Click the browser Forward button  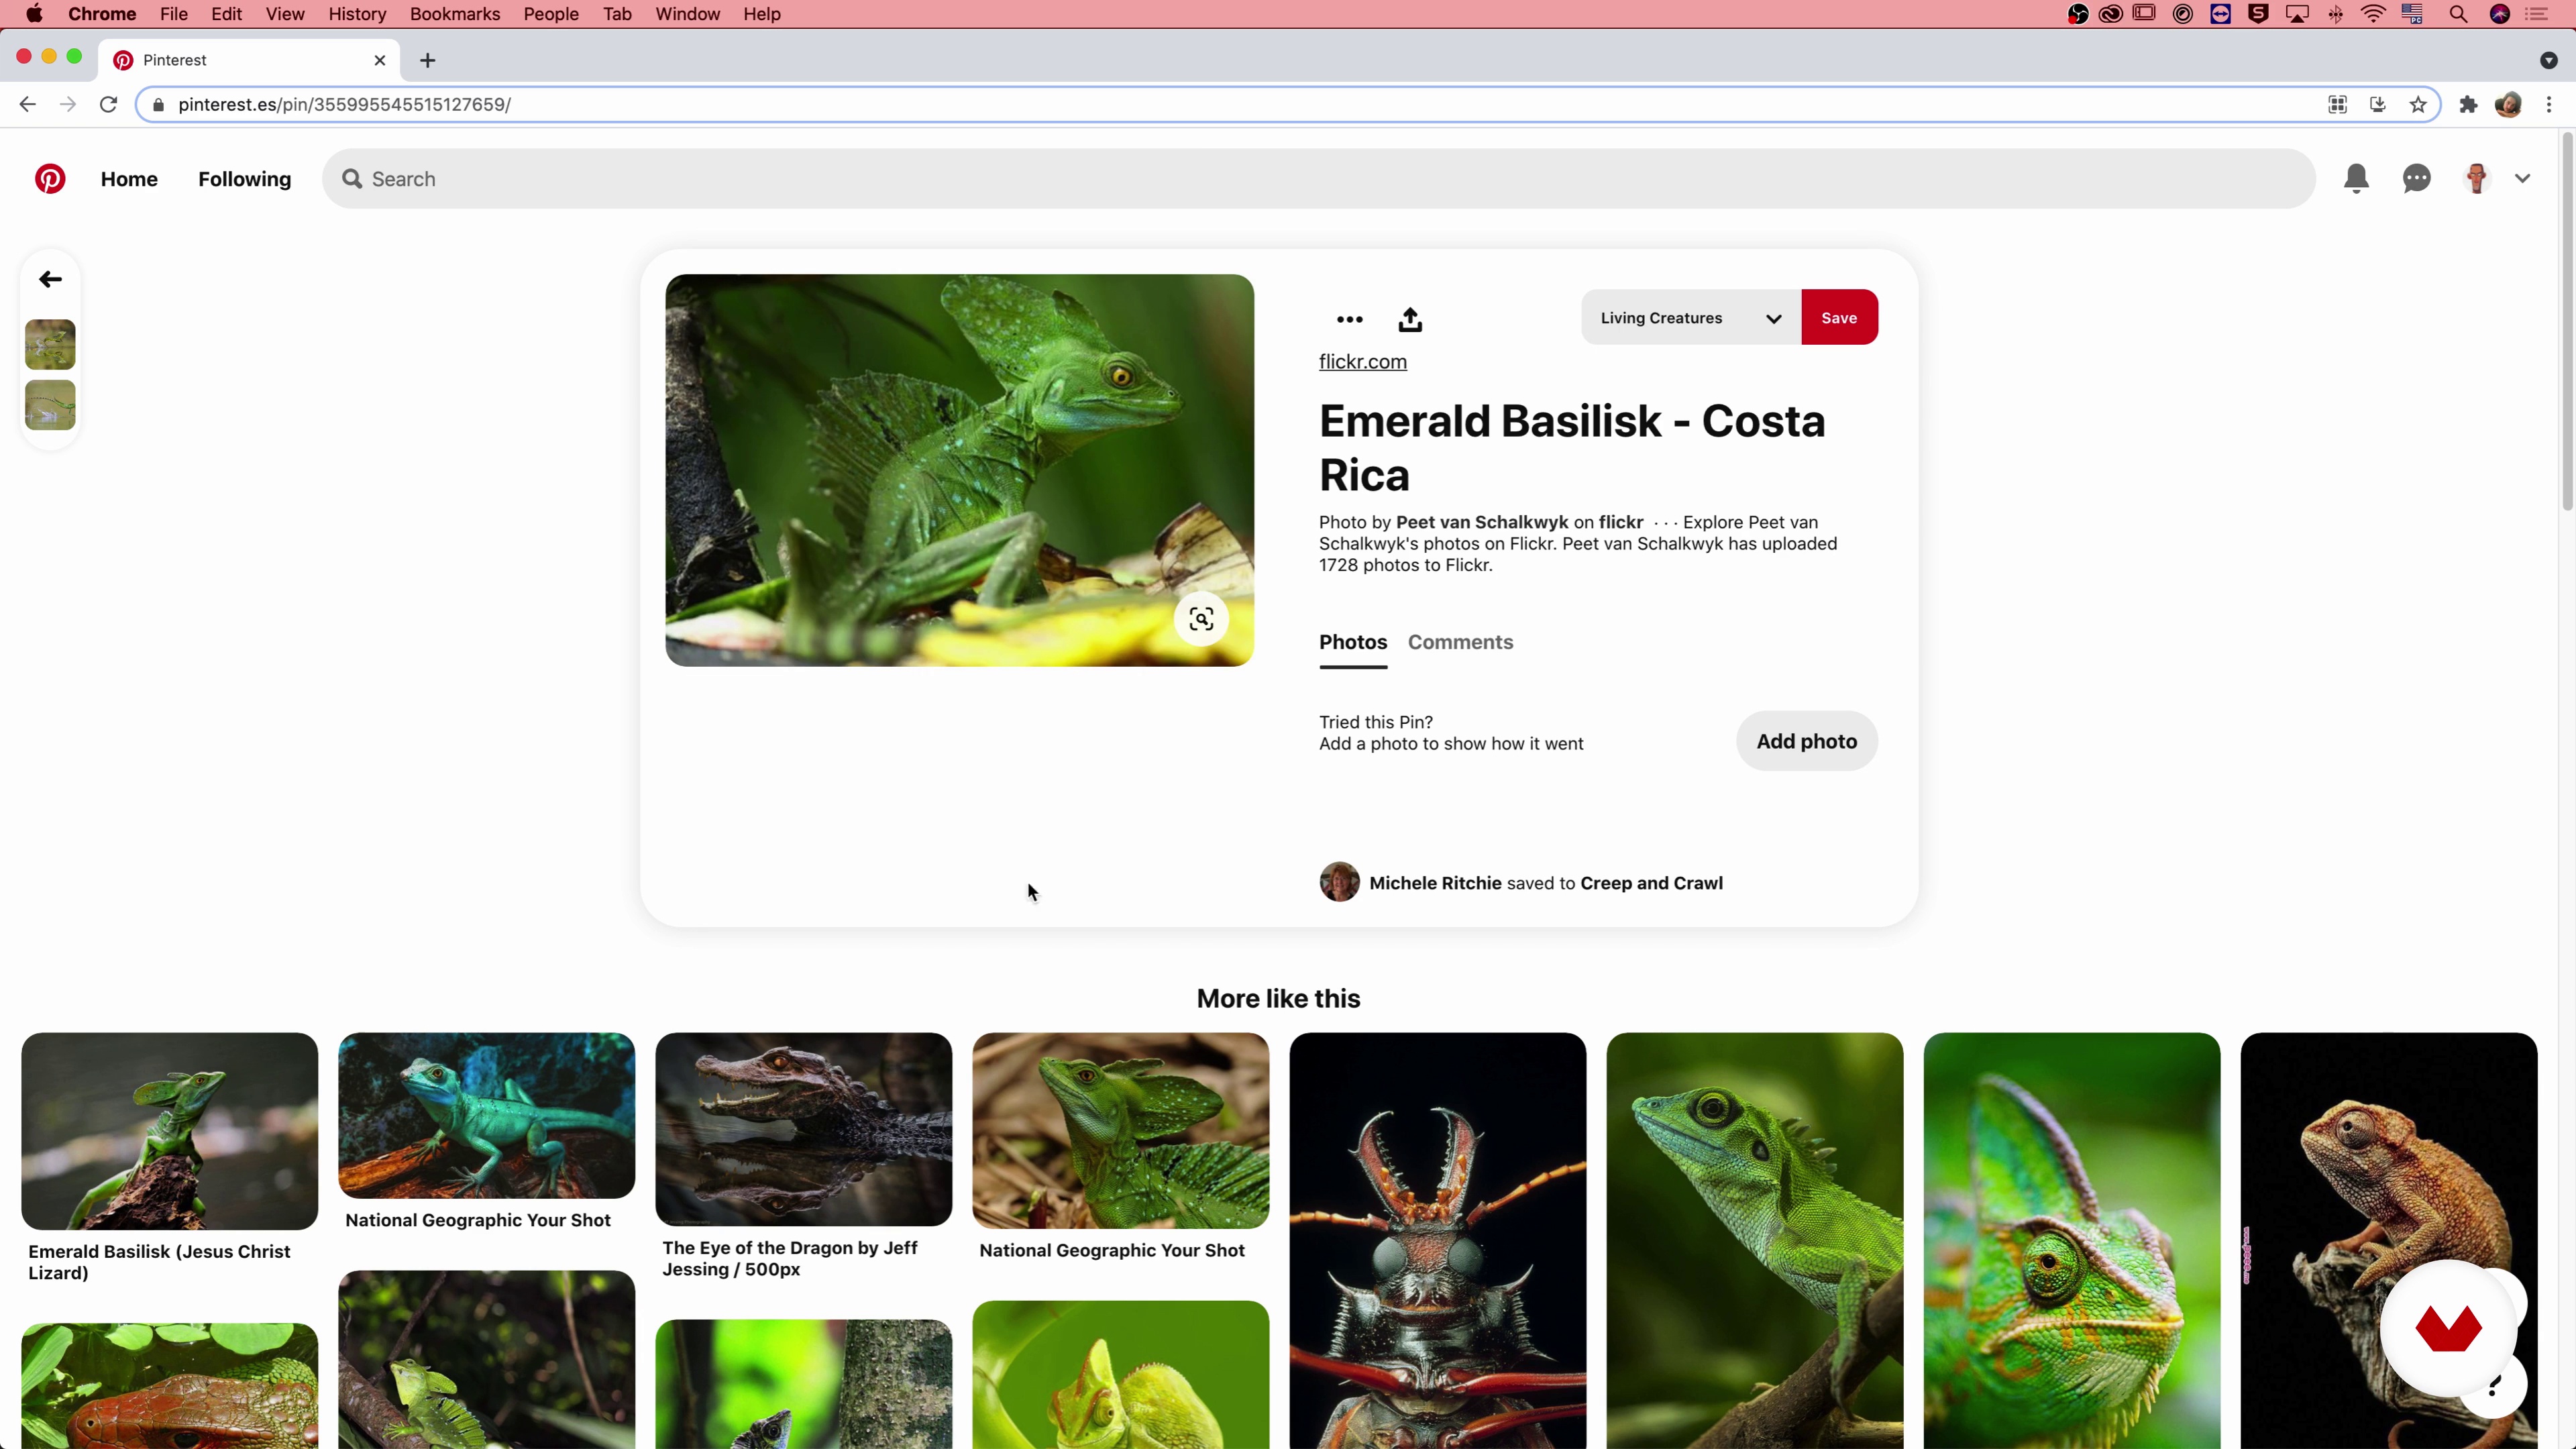[x=67, y=104]
